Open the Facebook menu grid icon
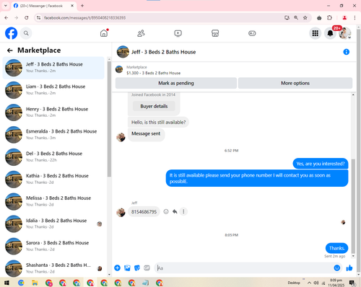The image size is (361, 287). pyautogui.click(x=316, y=33)
